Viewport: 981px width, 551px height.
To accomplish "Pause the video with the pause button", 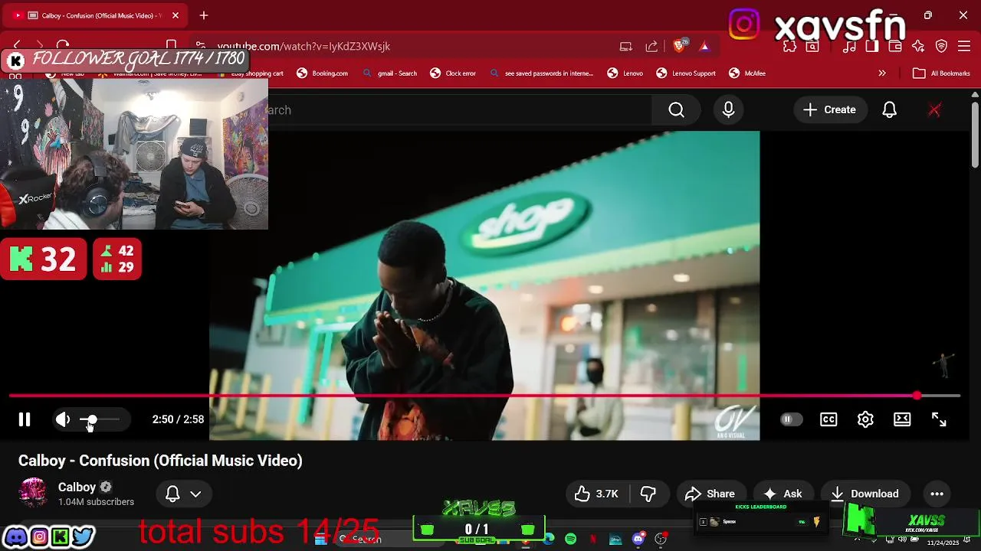I will [25, 419].
